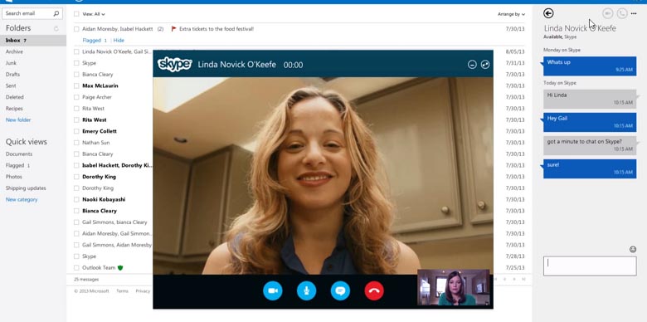Open the emoticon picker smiley

633,249
